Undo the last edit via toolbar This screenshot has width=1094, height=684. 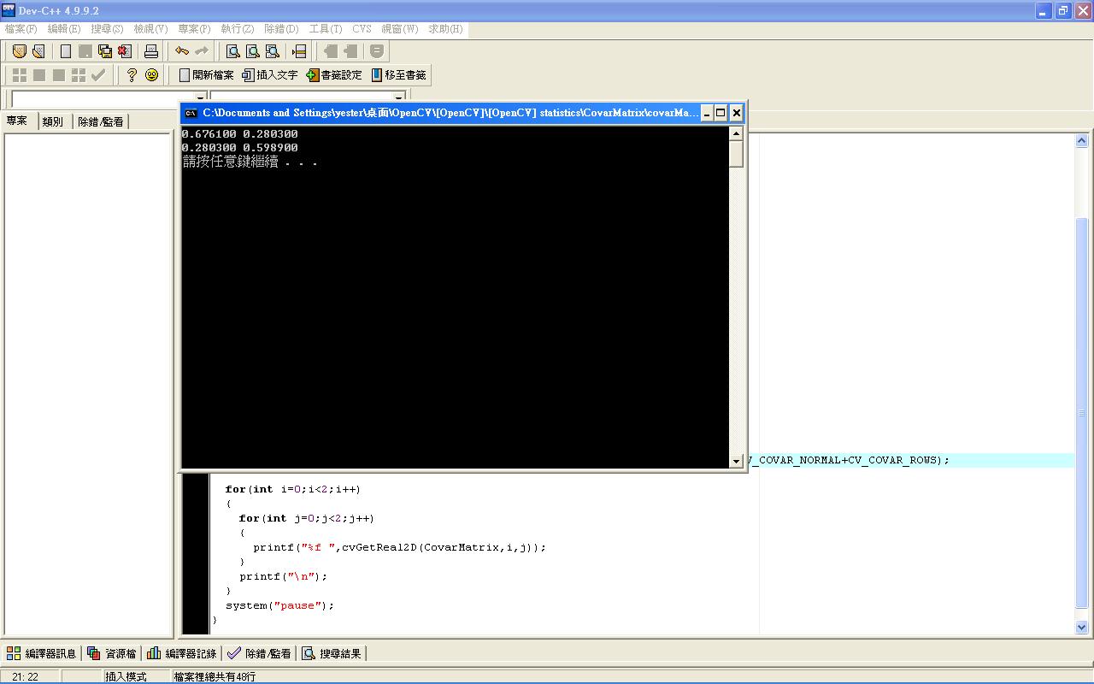point(182,51)
